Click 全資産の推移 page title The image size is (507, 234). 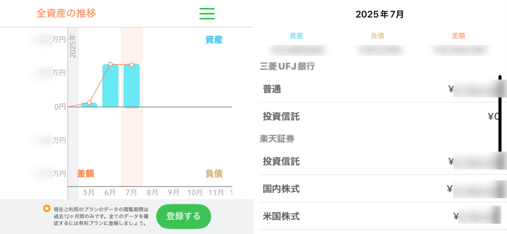pyautogui.click(x=66, y=13)
